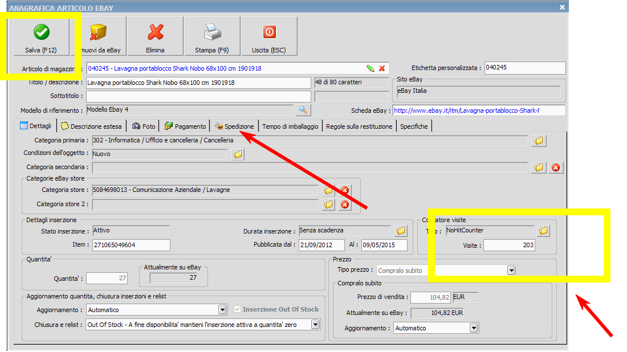Click the Stato inserzione field showing Attivo

pos(131,231)
